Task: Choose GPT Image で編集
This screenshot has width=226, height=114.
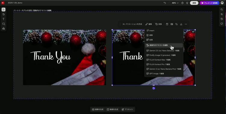Action: tap(164, 74)
